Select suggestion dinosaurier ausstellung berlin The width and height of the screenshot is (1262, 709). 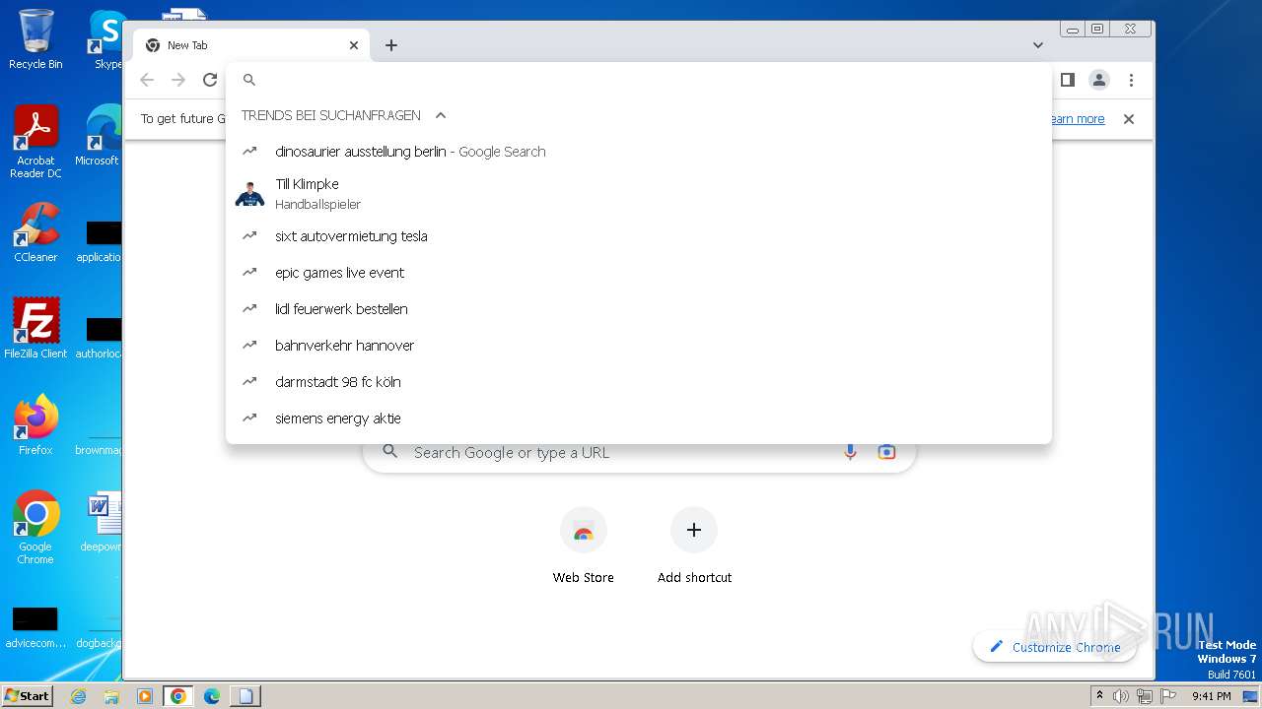[x=639, y=152]
